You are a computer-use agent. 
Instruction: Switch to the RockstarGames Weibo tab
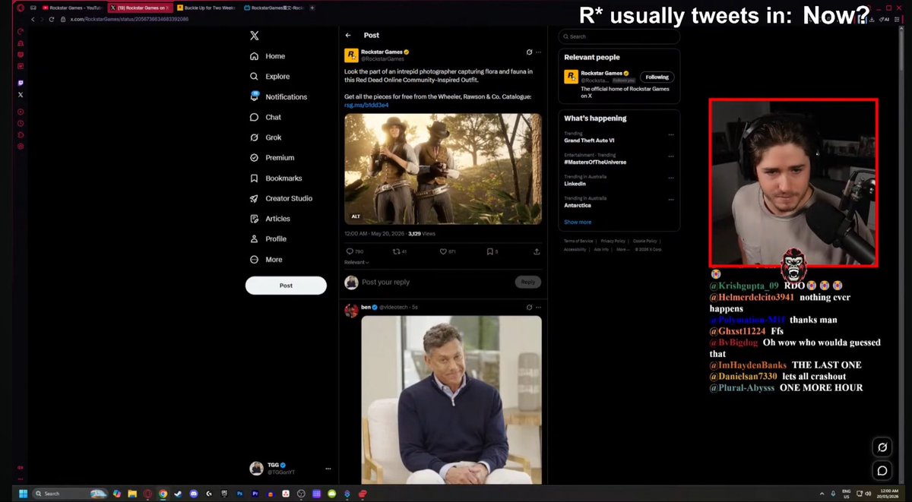click(x=273, y=8)
